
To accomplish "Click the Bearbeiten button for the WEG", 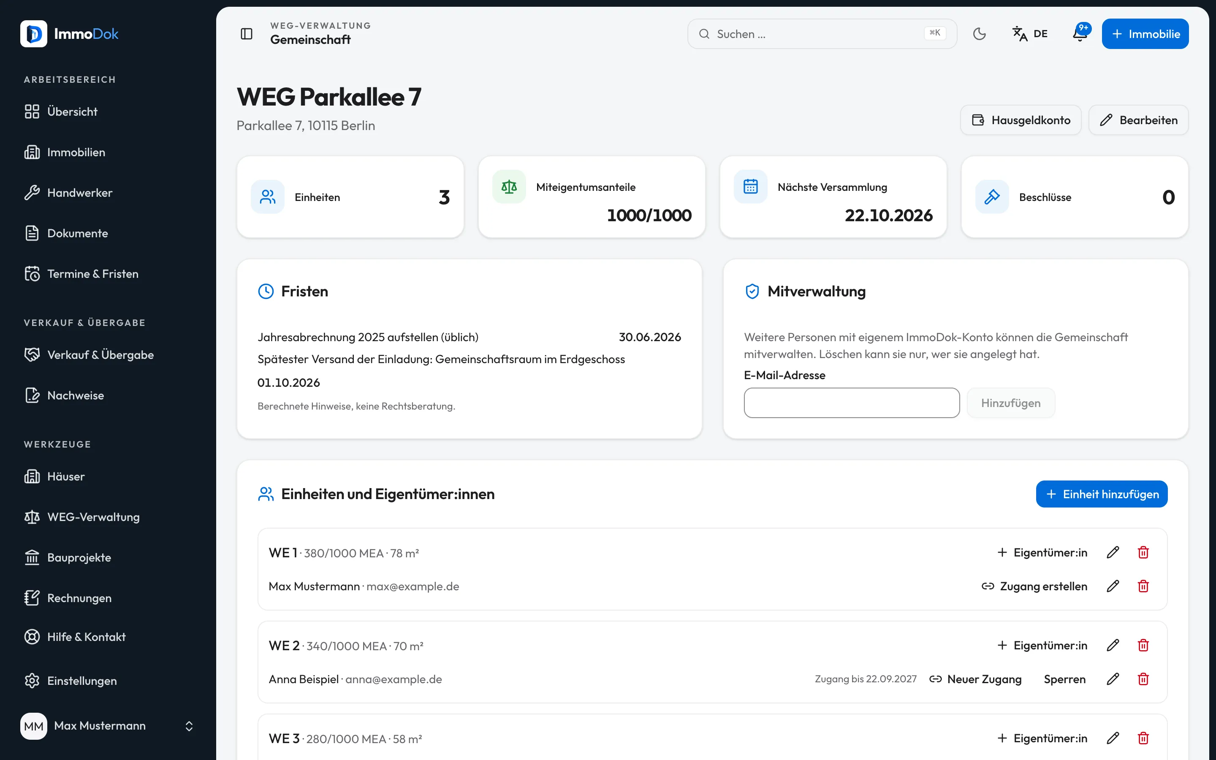I will (1138, 120).
